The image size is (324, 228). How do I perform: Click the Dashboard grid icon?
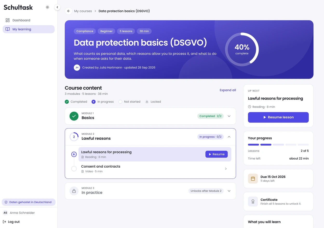tap(8, 20)
